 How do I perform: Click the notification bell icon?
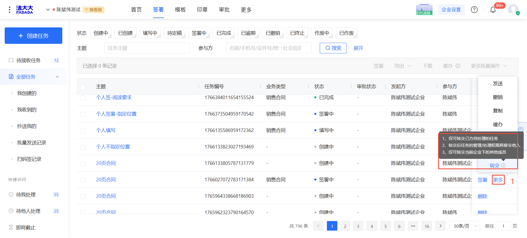(x=493, y=10)
